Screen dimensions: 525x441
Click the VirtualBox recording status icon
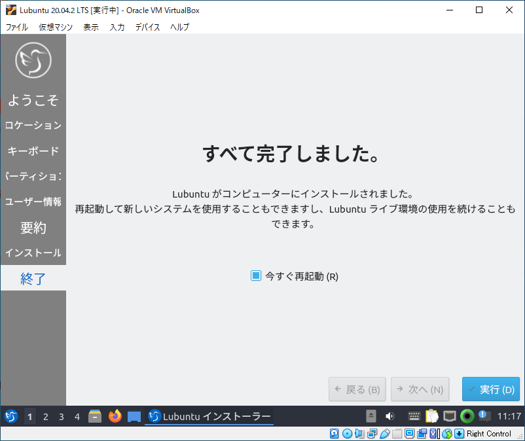[x=422, y=434]
